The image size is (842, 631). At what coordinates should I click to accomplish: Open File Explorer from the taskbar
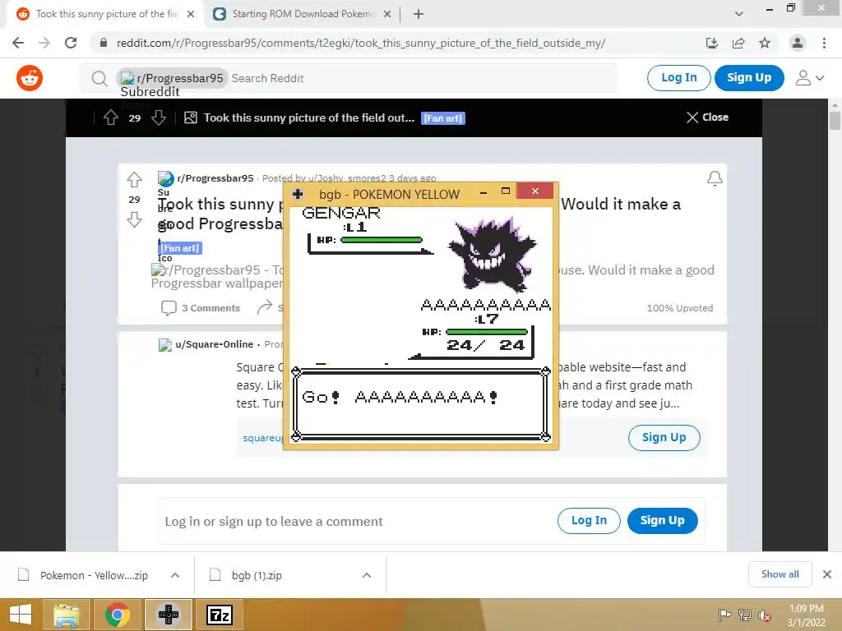click(x=66, y=615)
